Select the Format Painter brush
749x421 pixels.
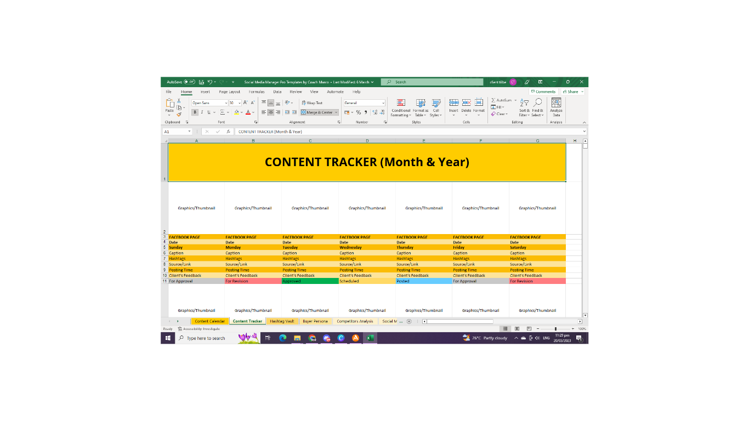click(x=179, y=114)
